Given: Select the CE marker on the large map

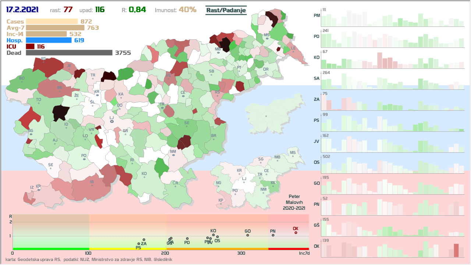Looking at the screenshot, I should point(183,96).
